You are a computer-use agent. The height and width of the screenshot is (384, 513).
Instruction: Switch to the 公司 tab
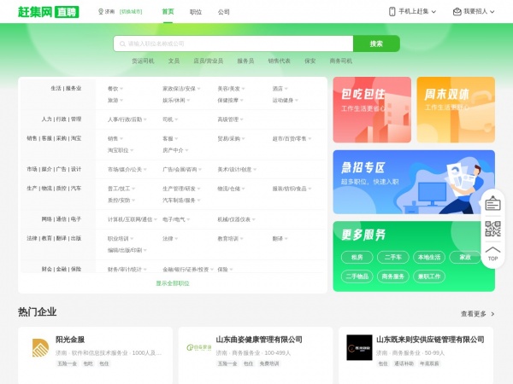click(x=224, y=12)
